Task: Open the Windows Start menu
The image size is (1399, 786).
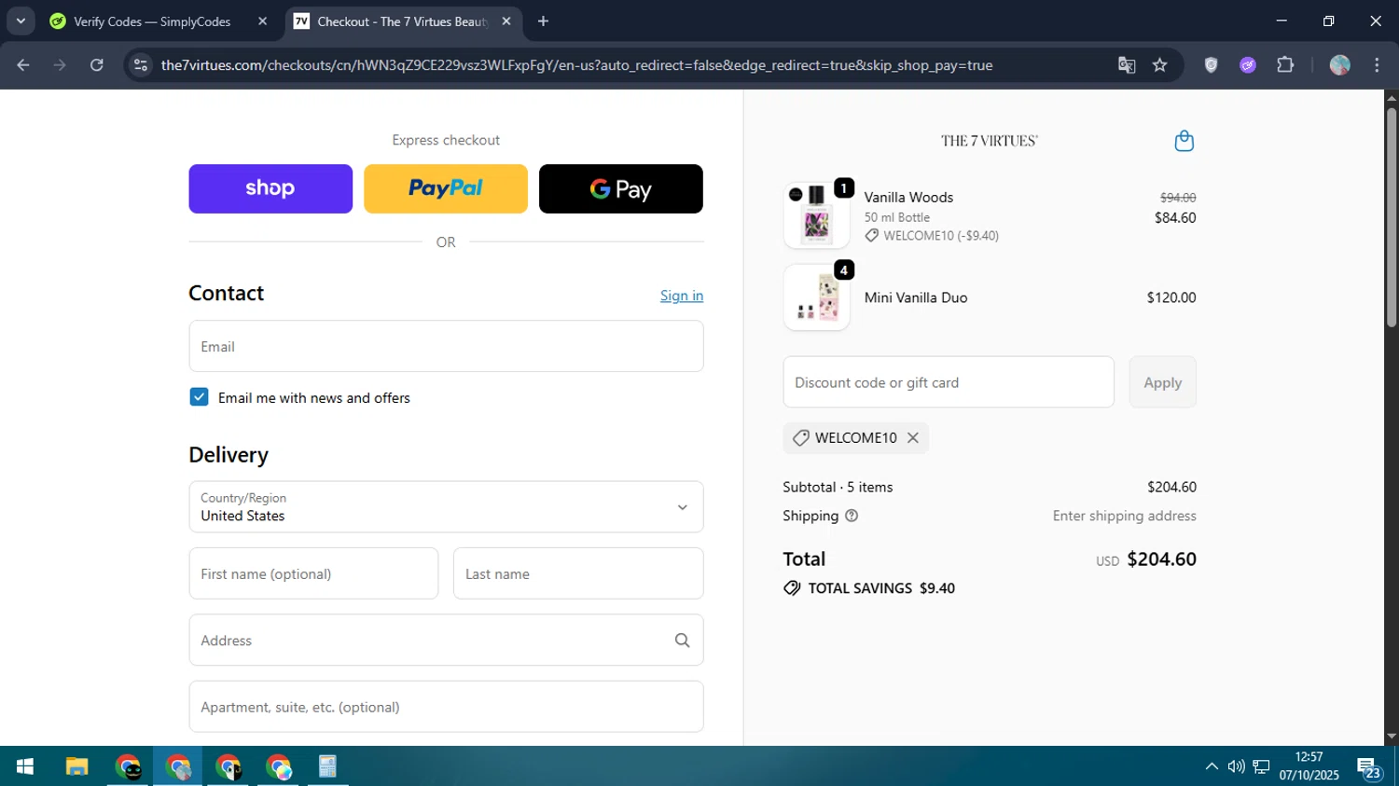Action: pos(25,766)
